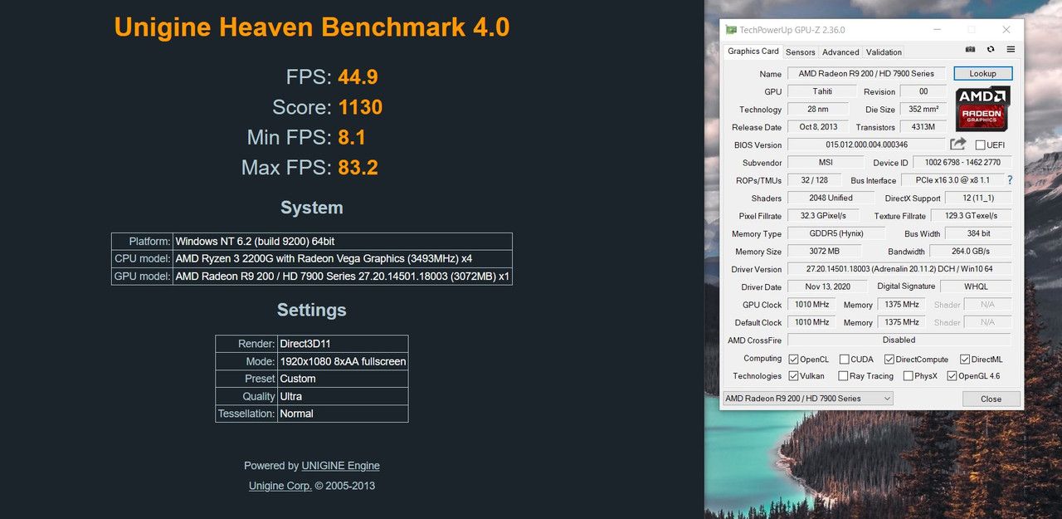Click the Render Direct3D11 cell
The height and width of the screenshot is (519, 1062).
coord(343,344)
